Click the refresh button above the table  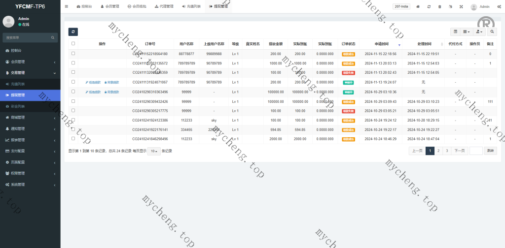[x=73, y=31]
